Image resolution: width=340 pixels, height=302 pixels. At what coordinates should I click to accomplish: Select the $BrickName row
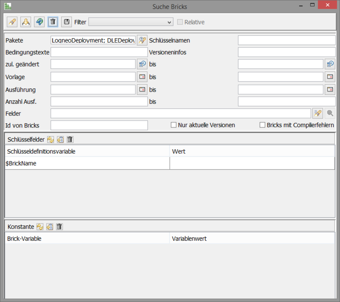[87, 163]
